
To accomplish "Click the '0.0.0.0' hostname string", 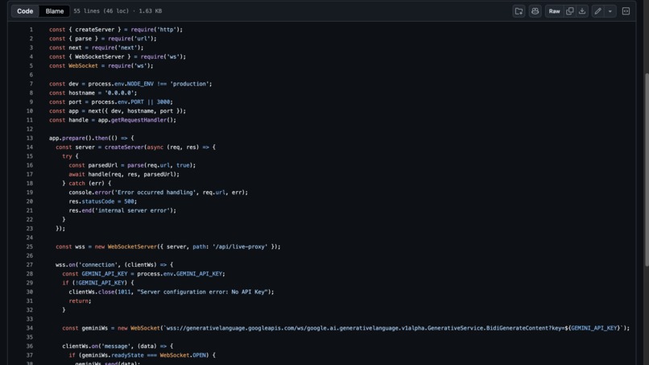I will click(x=119, y=93).
